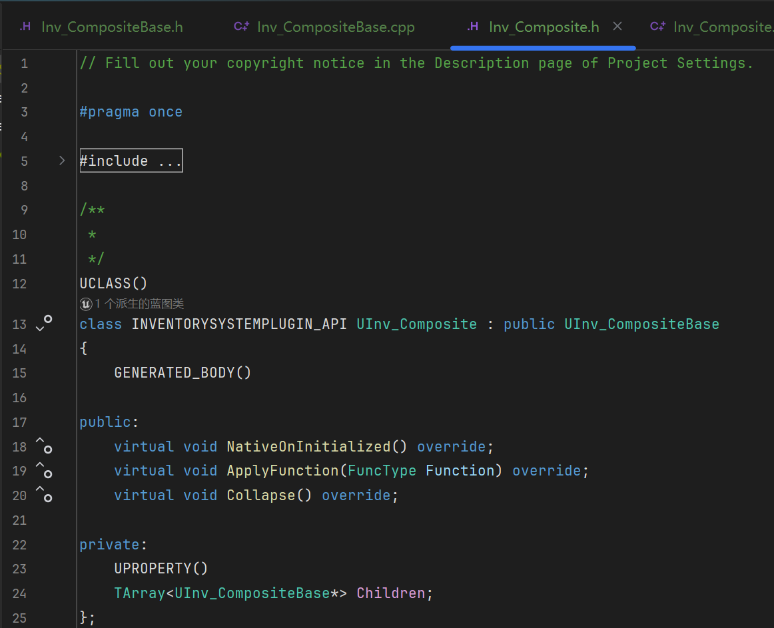Image resolution: width=774 pixels, height=628 pixels.
Task: Click the UCLASS() macro
Action: click(113, 284)
